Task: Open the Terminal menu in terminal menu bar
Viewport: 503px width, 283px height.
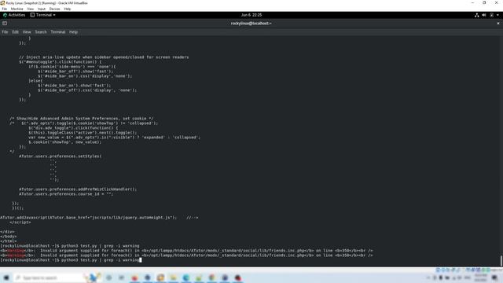Action: tap(57, 32)
